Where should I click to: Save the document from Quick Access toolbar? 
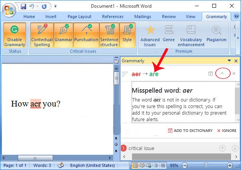[23, 6]
